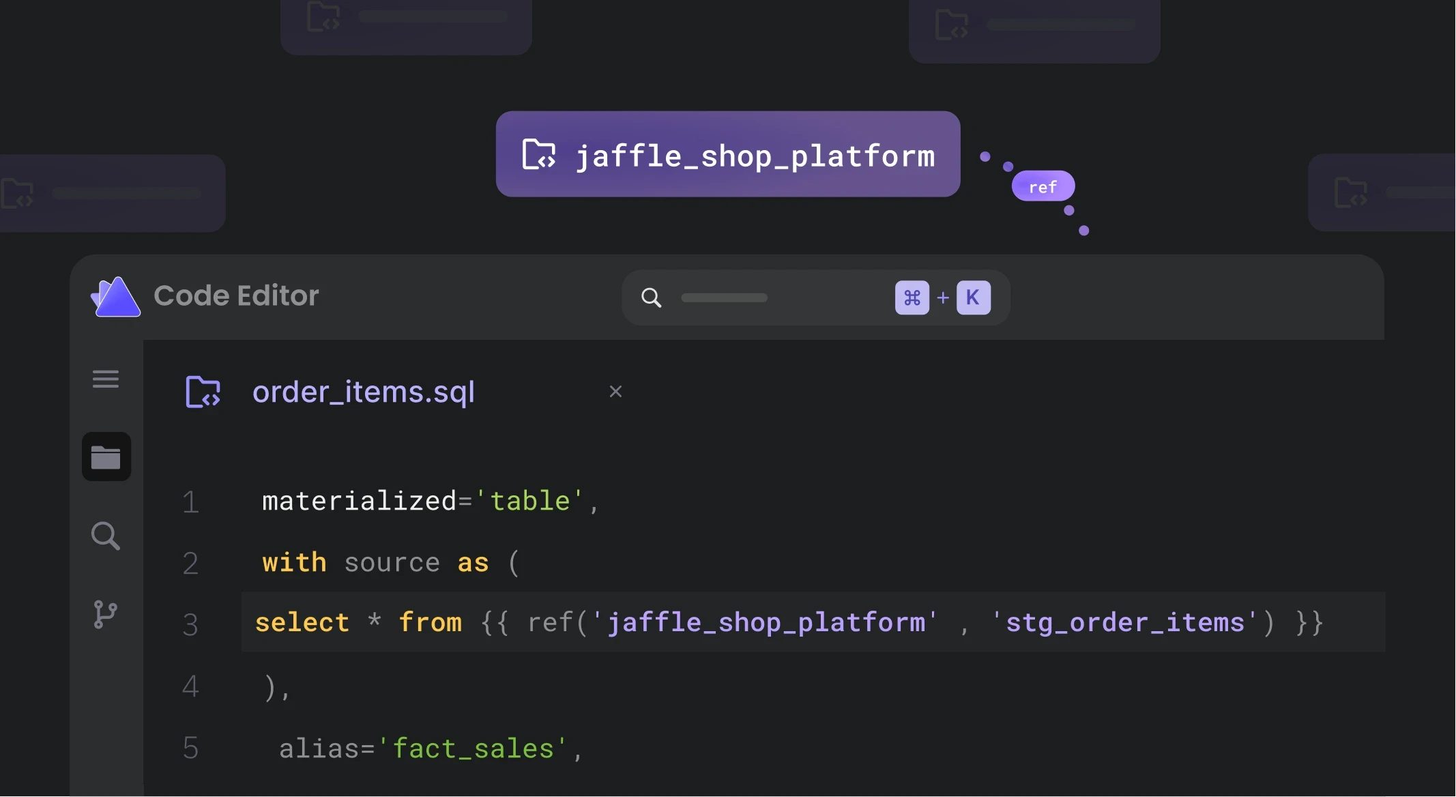Click the Code Editor title text

pos(236,295)
